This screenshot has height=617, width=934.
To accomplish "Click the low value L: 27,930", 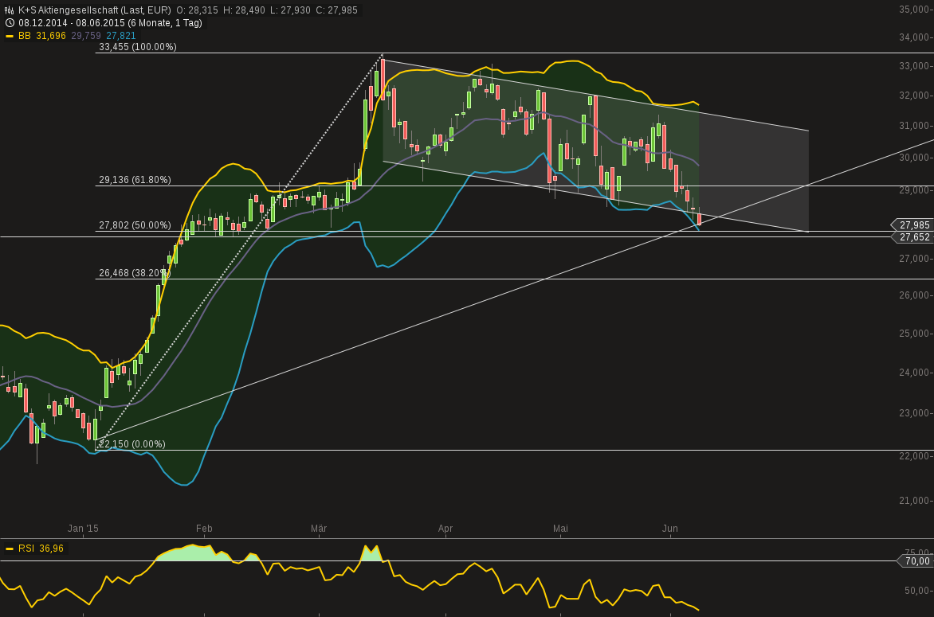I will click(290, 10).
